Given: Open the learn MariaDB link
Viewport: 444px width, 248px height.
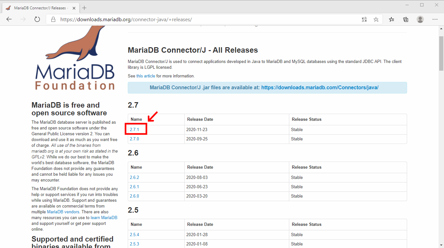Looking at the screenshot, I should click(x=104, y=218).
